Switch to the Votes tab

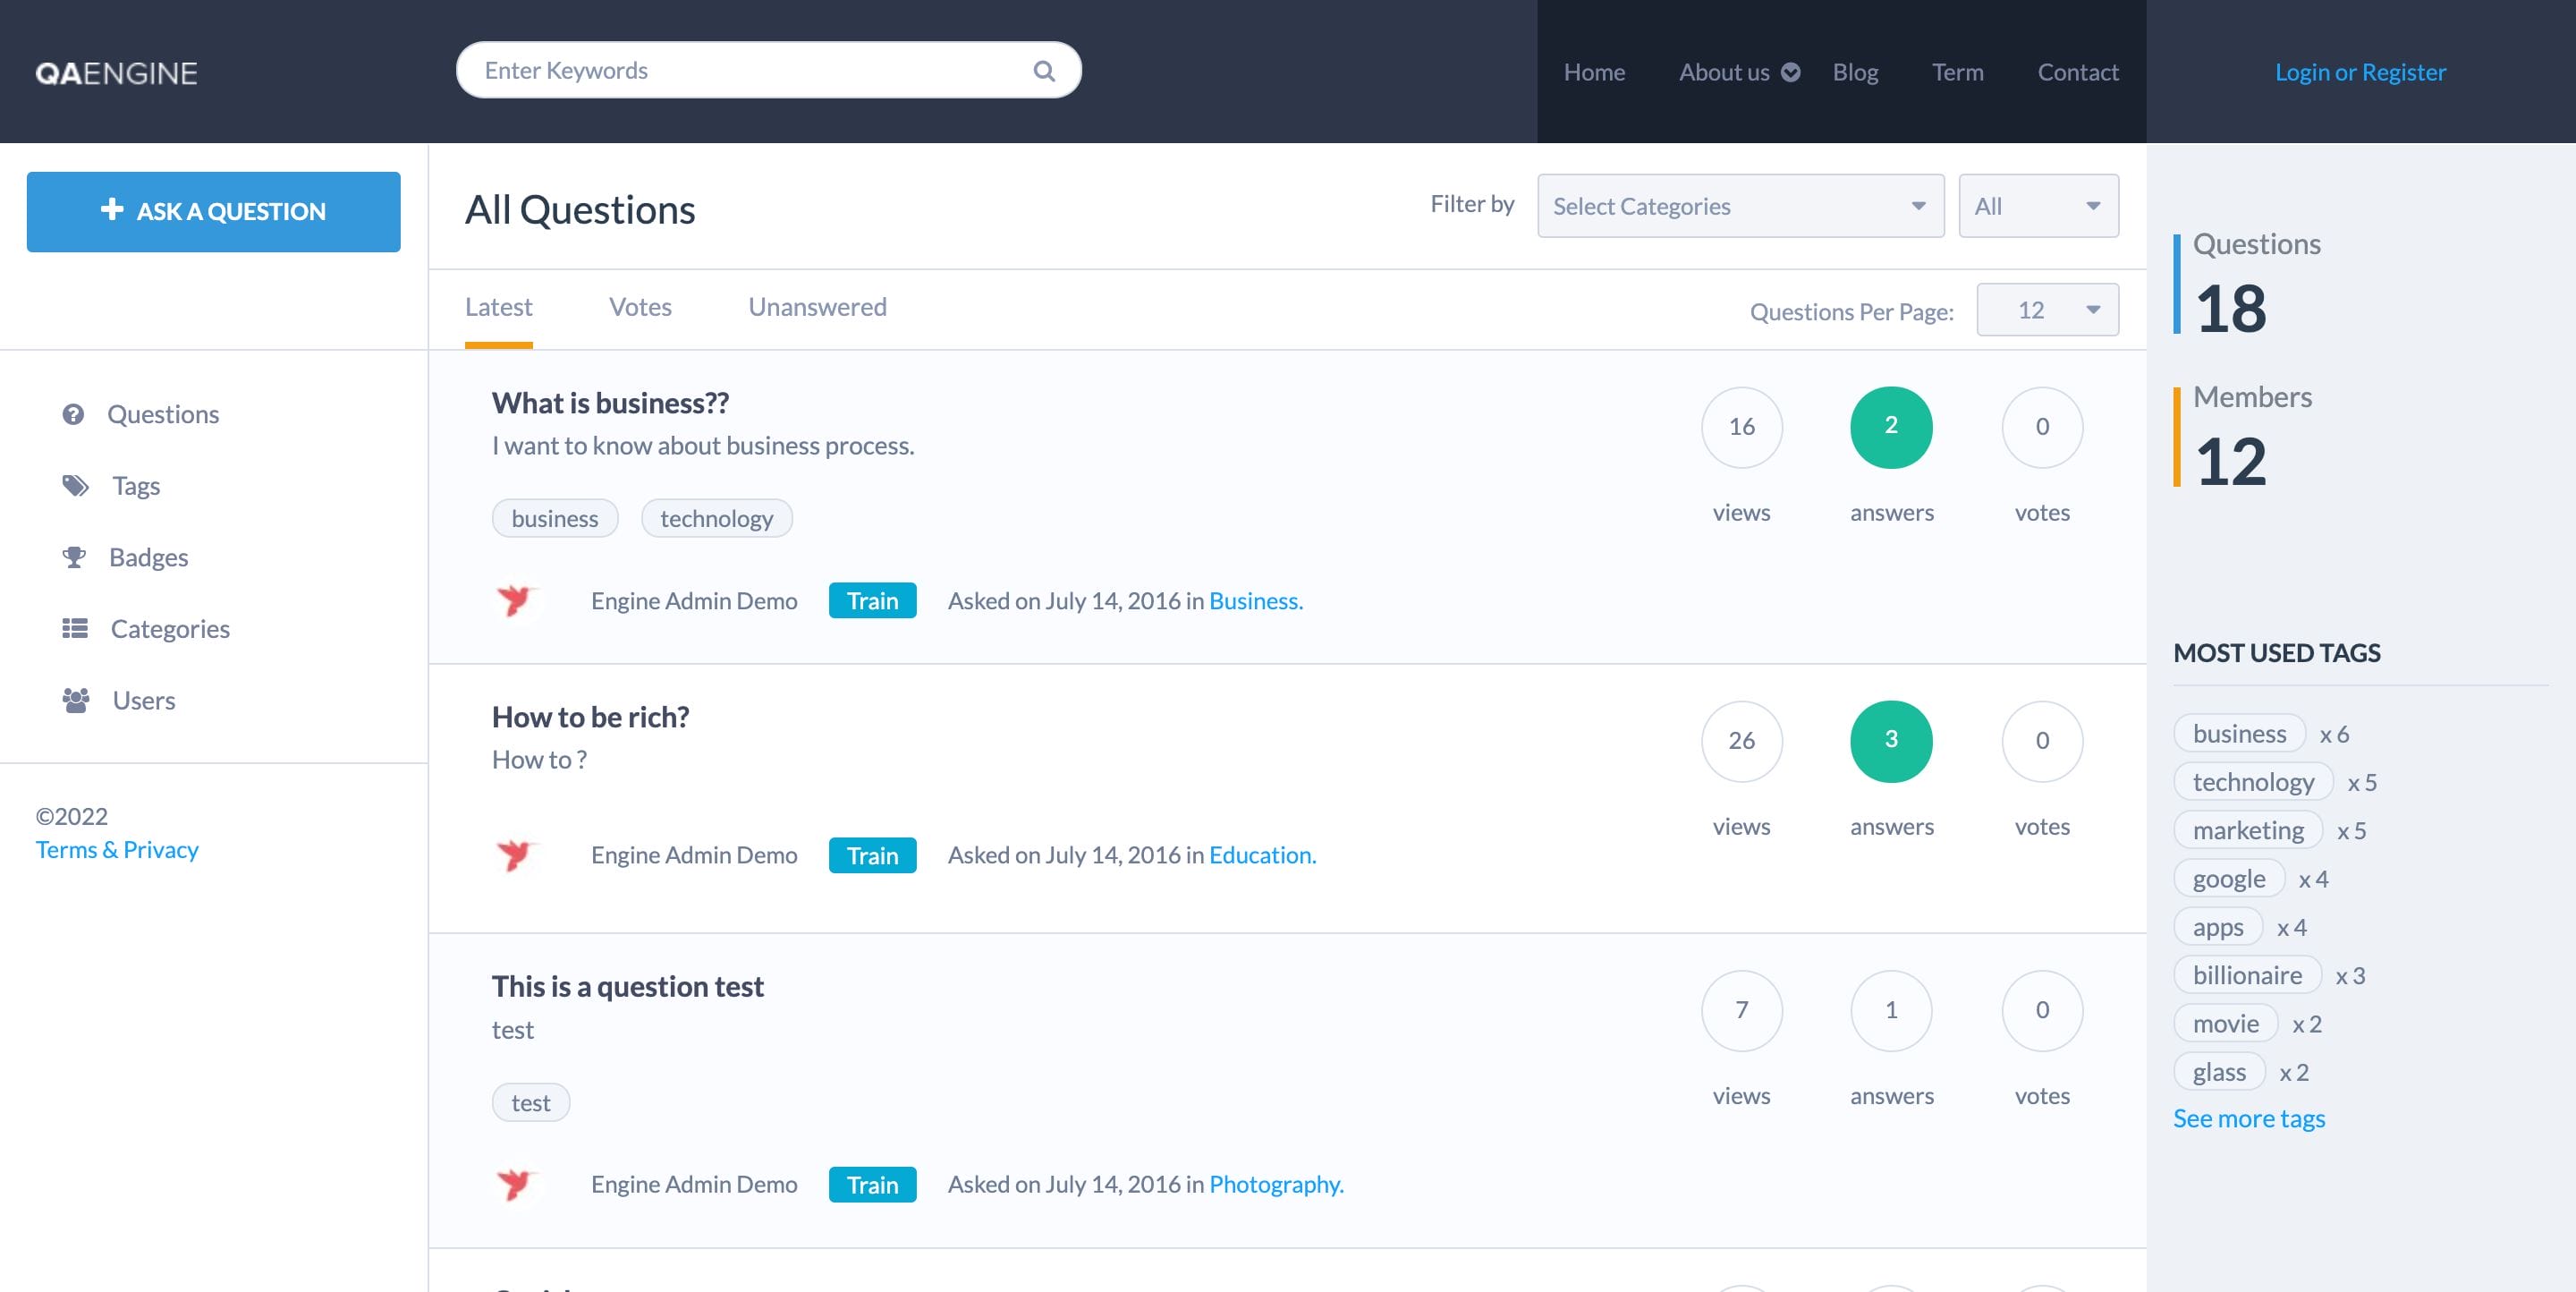tap(640, 306)
